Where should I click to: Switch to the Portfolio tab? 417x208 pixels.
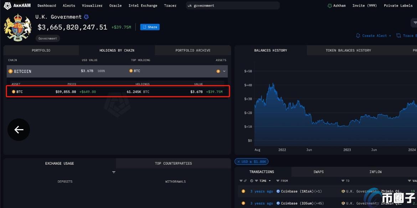(x=41, y=50)
